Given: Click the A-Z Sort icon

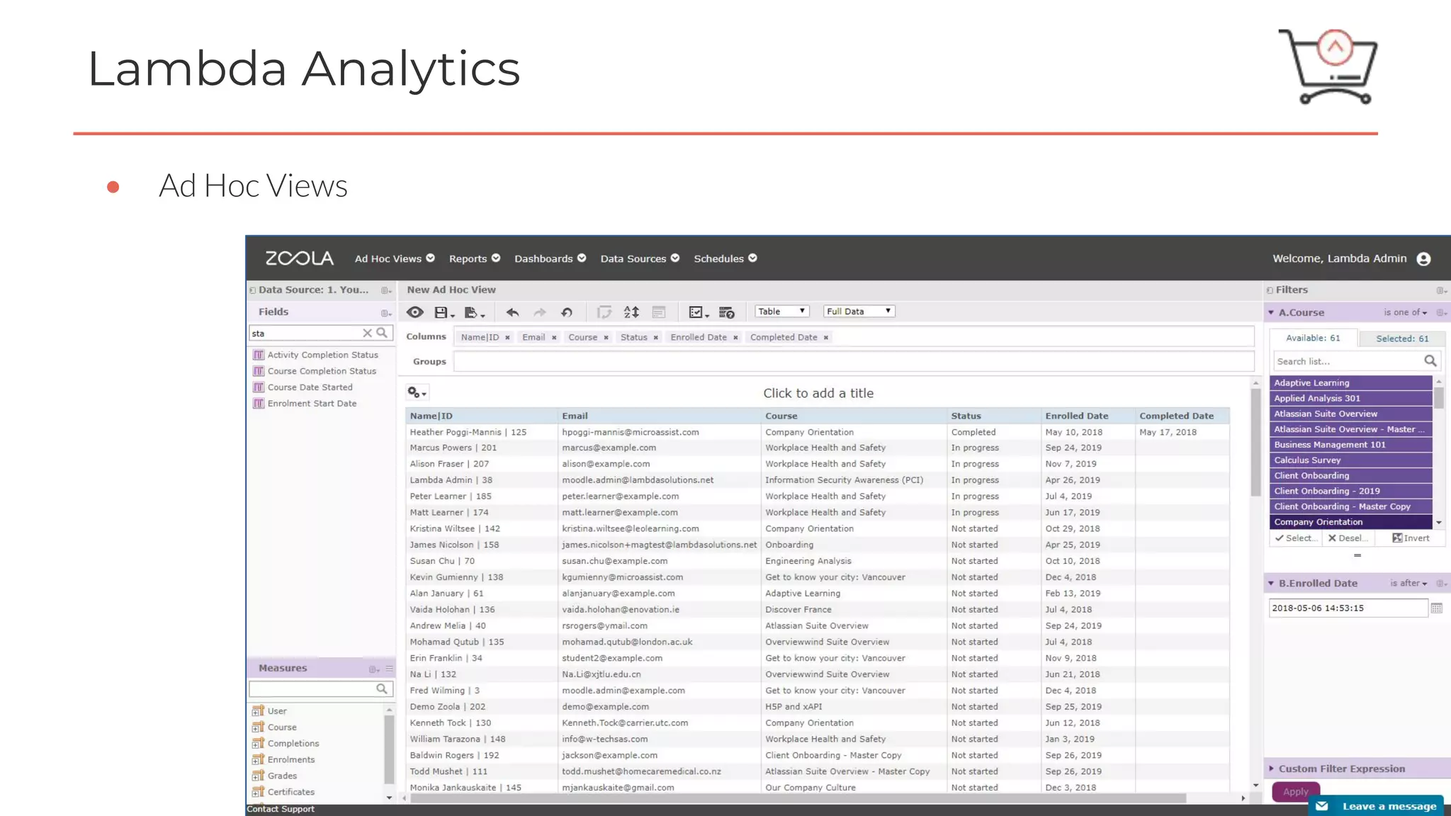Looking at the screenshot, I should tap(631, 312).
